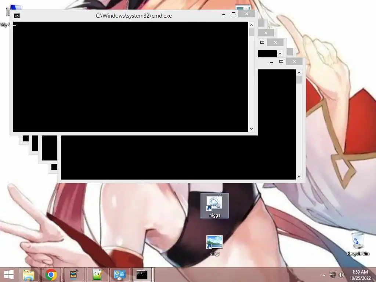
Task: Open the treasure chest app on taskbar
Action: [x=74, y=275]
